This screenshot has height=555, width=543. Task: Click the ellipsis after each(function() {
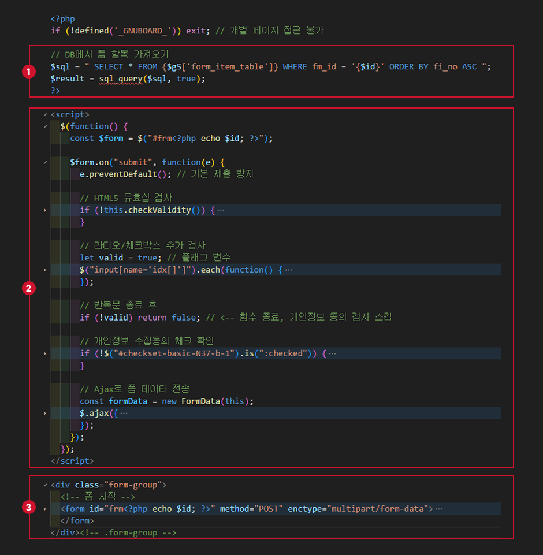pyautogui.click(x=288, y=270)
